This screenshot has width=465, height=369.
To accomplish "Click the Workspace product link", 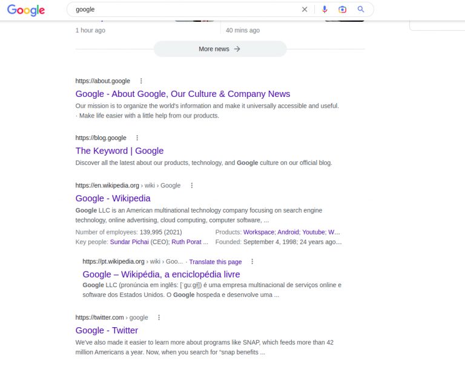I will pyautogui.click(x=259, y=232).
